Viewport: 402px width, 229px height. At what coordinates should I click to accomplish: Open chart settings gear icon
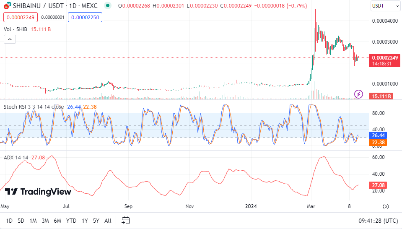point(386,206)
